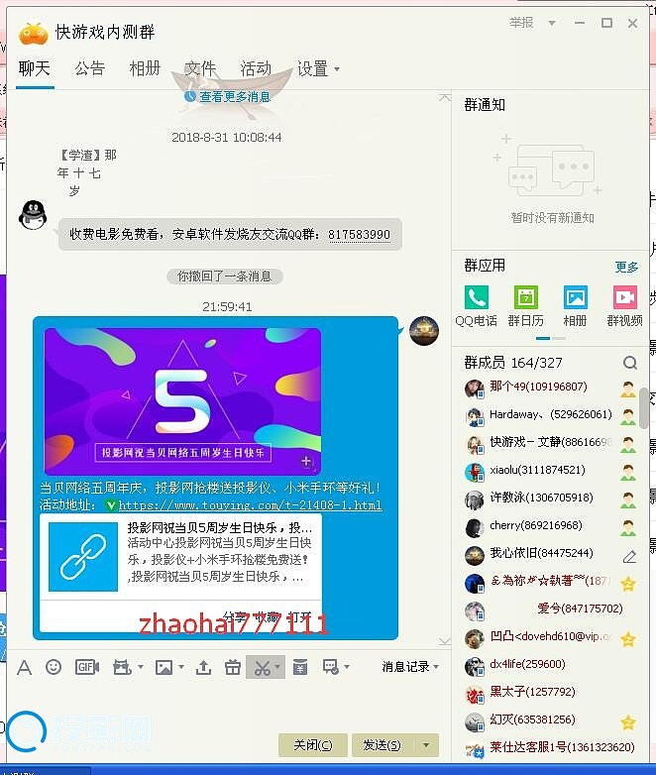Open the font formatting tool

pyautogui.click(x=25, y=667)
